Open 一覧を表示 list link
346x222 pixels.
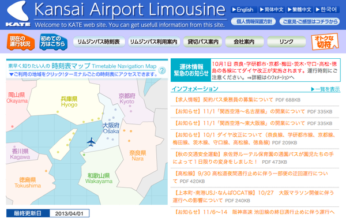pyautogui.click(x=325, y=89)
